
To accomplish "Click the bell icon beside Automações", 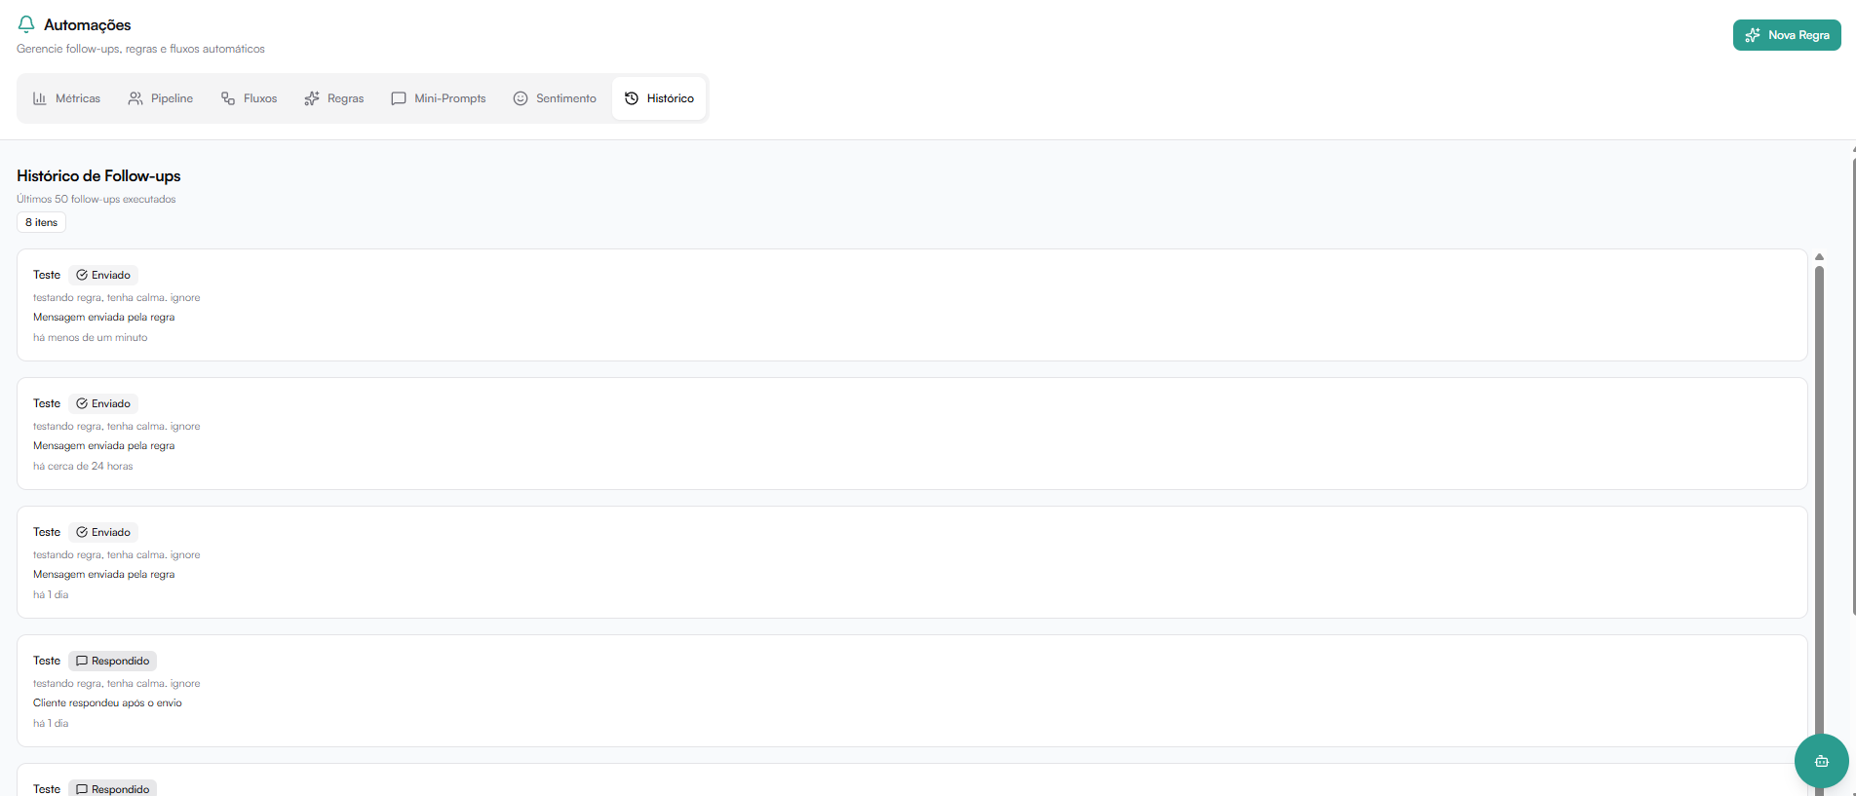I will 26,24.
